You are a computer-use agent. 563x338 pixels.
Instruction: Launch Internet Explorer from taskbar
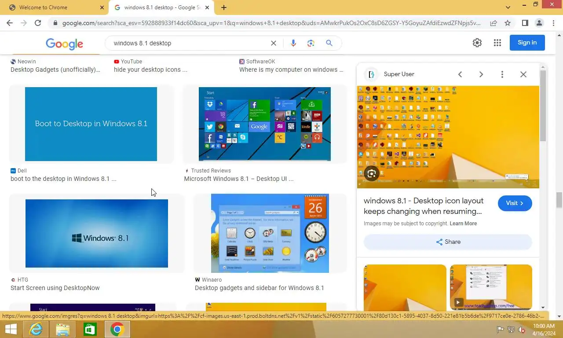(x=36, y=329)
